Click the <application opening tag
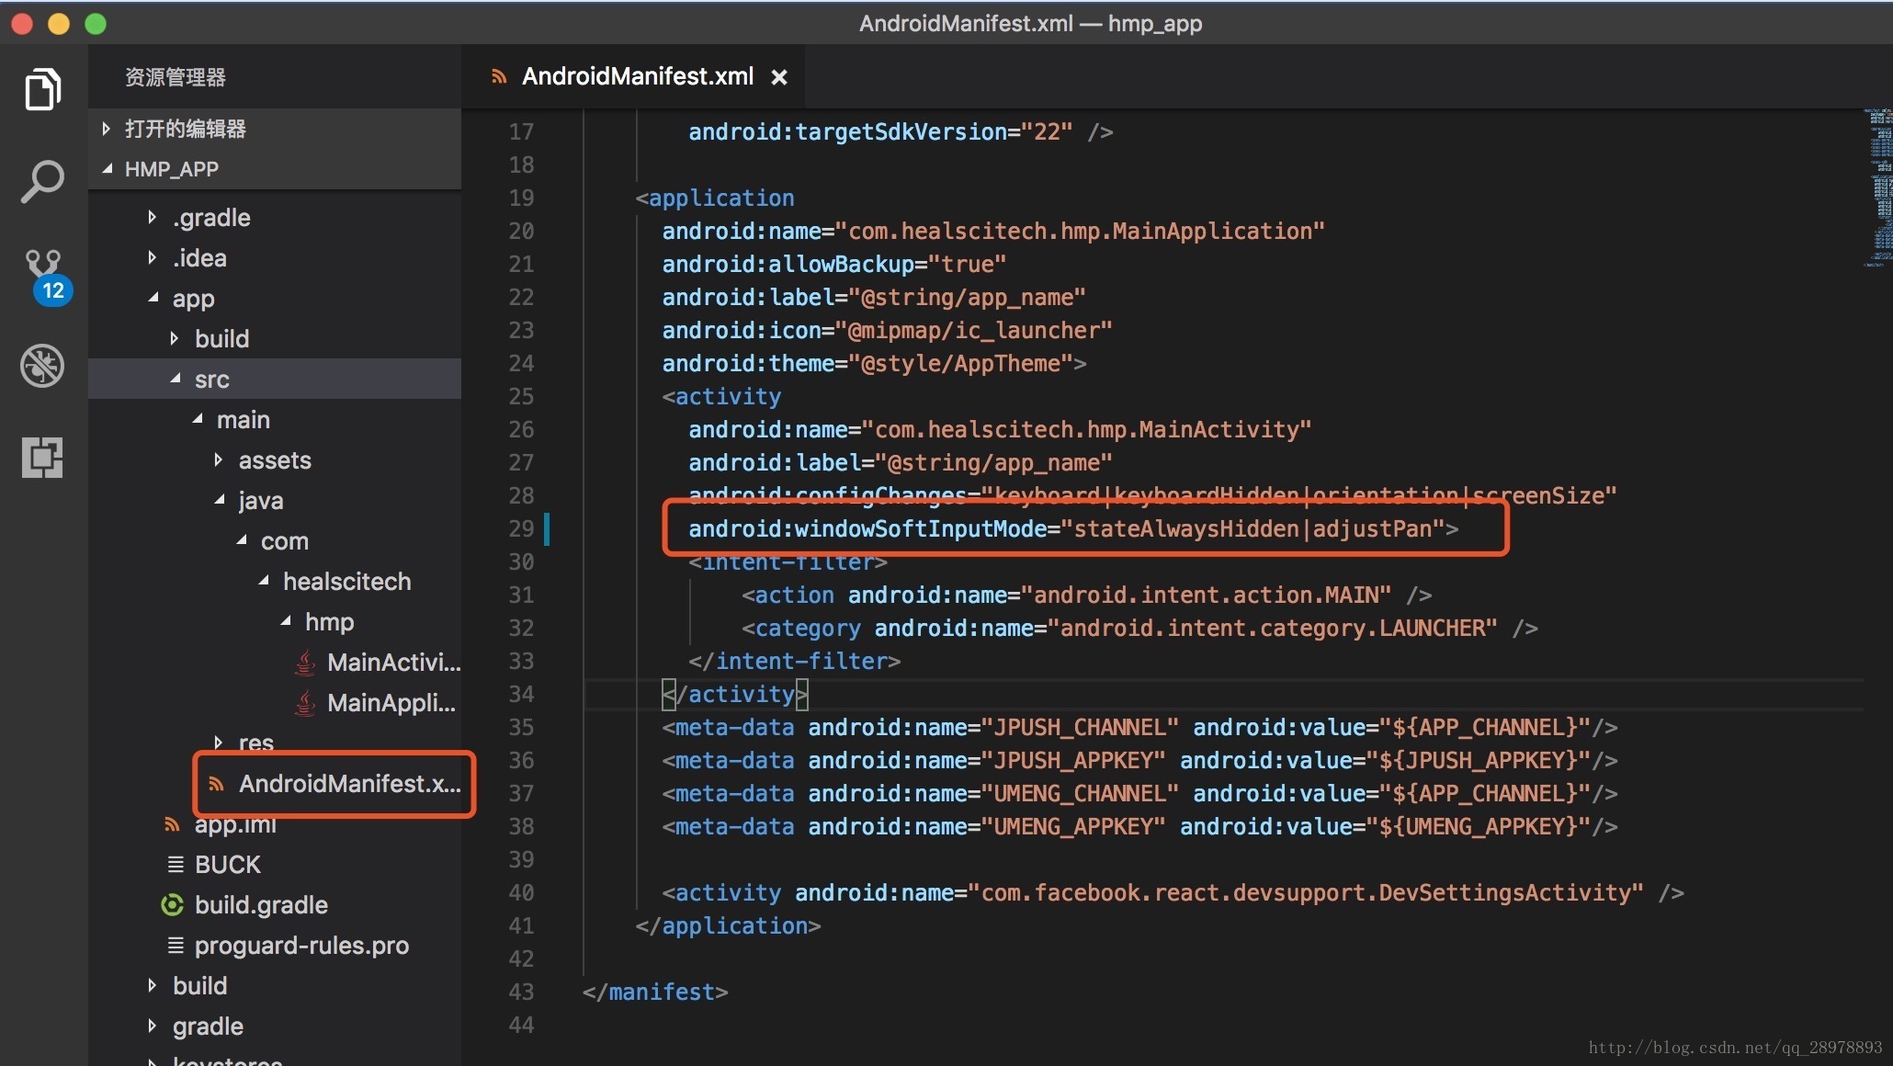This screenshot has width=1893, height=1066. pos(715,198)
